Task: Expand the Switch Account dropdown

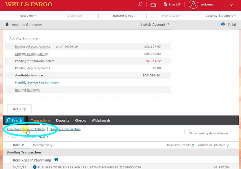Action: click(155, 25)
